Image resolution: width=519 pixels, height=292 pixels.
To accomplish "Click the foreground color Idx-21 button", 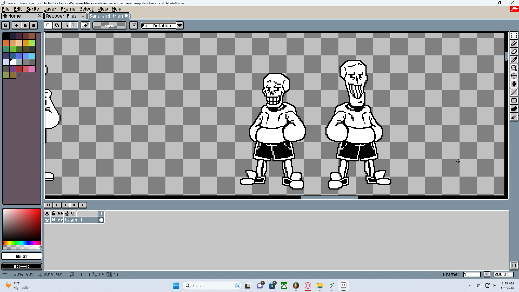I will [22, 256].
